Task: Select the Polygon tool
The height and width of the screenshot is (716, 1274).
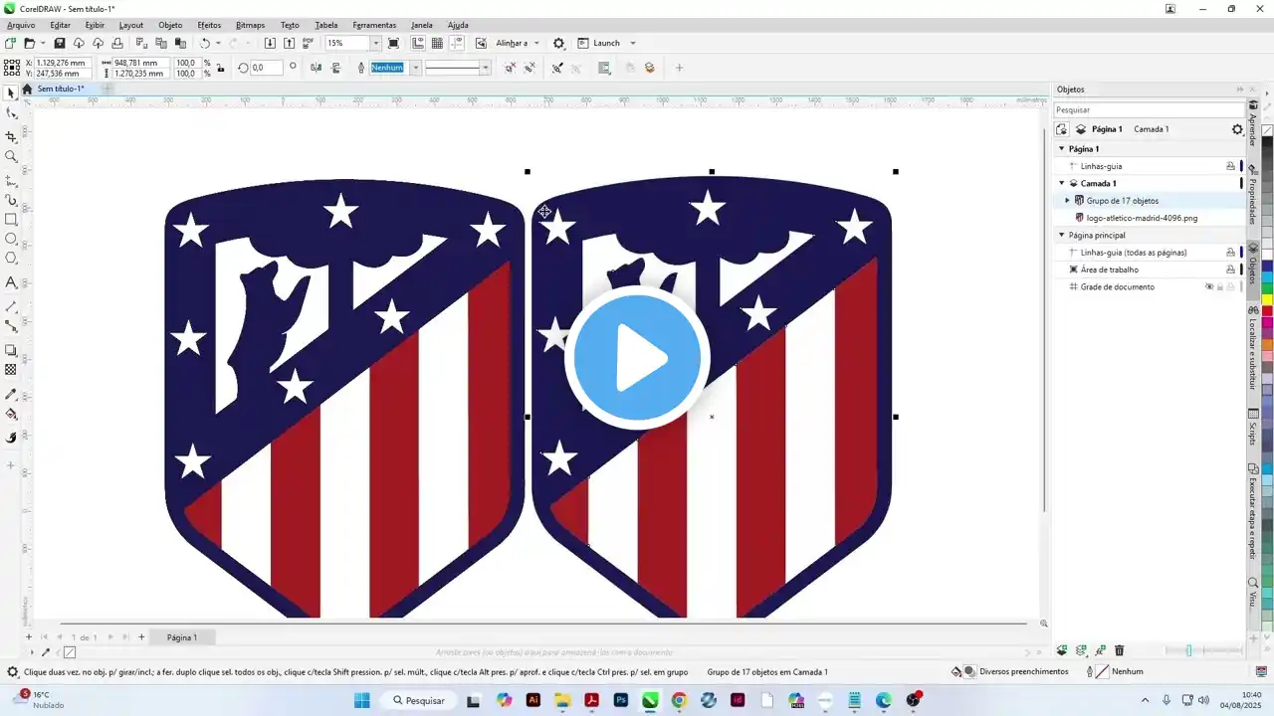Action: coord(11,259)
